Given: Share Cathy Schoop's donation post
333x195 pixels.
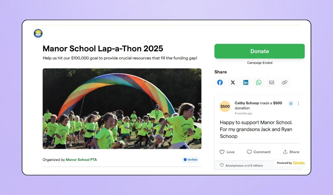Looking at the screenshot, I should [291, 152].
